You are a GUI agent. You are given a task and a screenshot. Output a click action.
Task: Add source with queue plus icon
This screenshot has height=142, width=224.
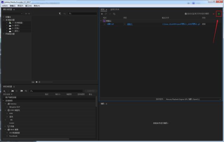pyautogui.click(x=102, y=14)
